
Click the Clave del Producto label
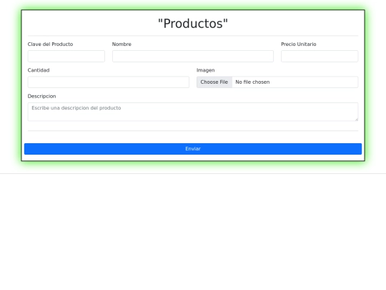pyautogui.click(x=50, y=44)
